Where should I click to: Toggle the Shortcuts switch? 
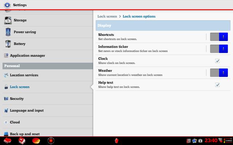[x=219, y=37]
